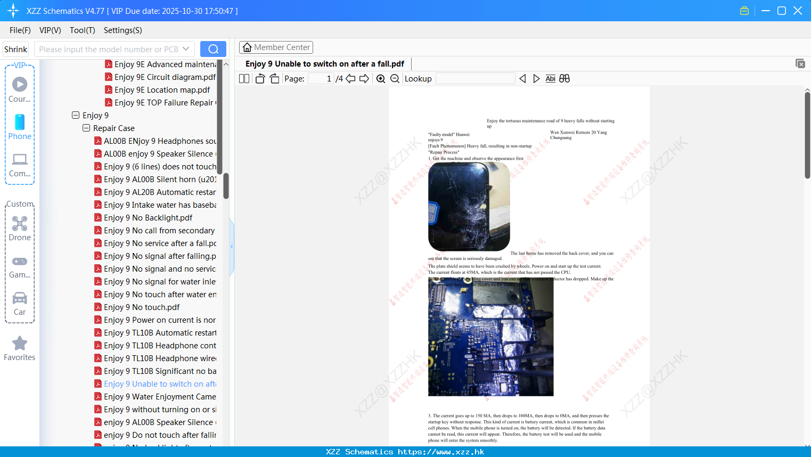Open the VIP(V) menu
The image size is (811, 457).
(x=50, y=30)
